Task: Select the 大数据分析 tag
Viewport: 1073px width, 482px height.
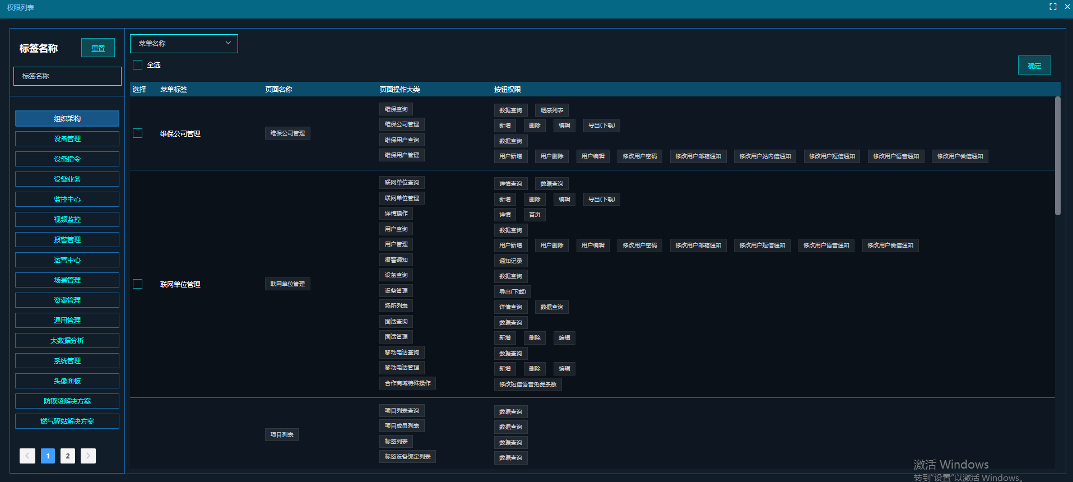Action: pyautogui.click(x=67, y=341)
